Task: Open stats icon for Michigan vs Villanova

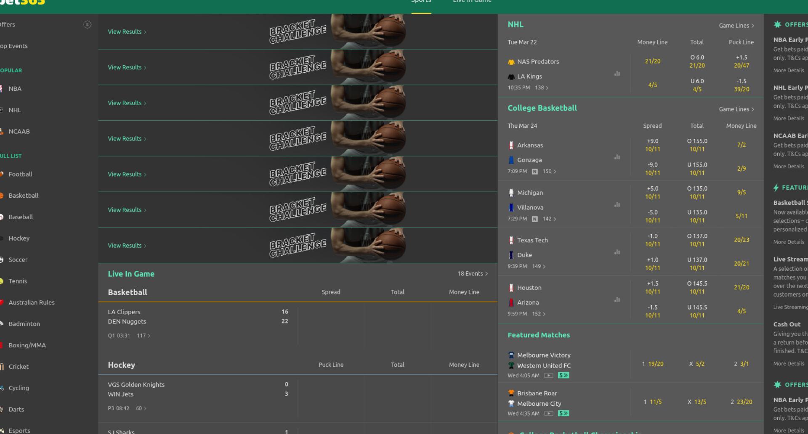Action: [x=617, y=205]
